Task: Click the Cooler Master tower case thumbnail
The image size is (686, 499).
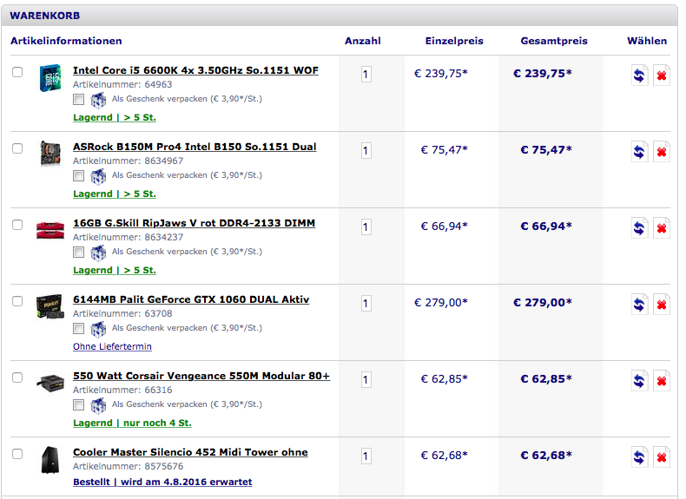Action: pyautogui.click(x=50, y=460)
